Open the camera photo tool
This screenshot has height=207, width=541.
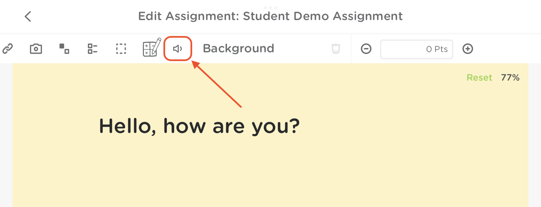point(36,49)
